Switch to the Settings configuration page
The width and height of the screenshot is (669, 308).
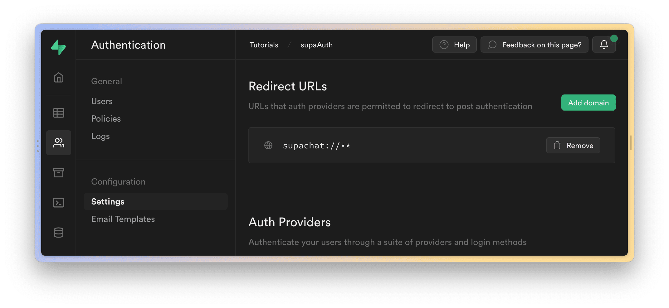(x=107, y=201)
